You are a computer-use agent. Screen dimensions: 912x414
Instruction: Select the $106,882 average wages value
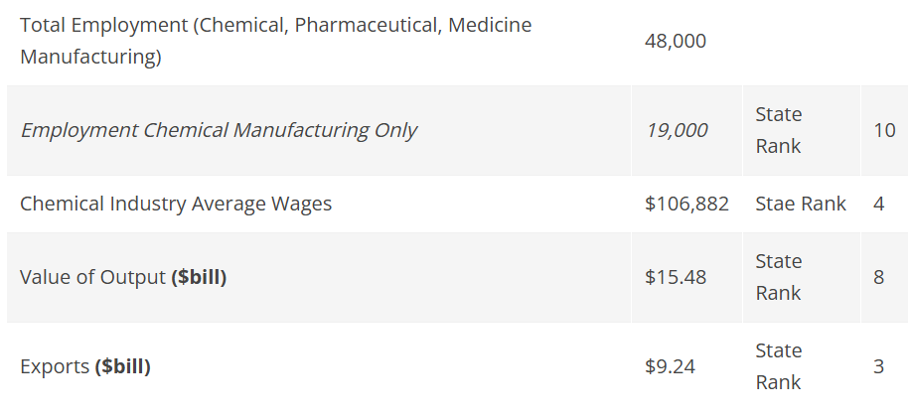[686, 204]
